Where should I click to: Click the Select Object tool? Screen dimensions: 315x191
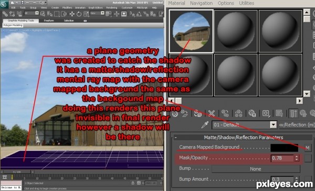43,14
